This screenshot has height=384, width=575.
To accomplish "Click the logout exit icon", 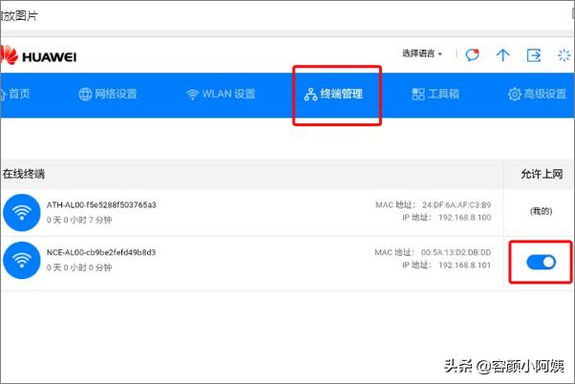I will tap(534, 54).
